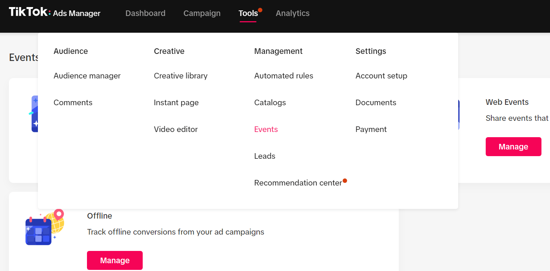Choose Instant page menu item
550x271 pixels.
[176, 103]
